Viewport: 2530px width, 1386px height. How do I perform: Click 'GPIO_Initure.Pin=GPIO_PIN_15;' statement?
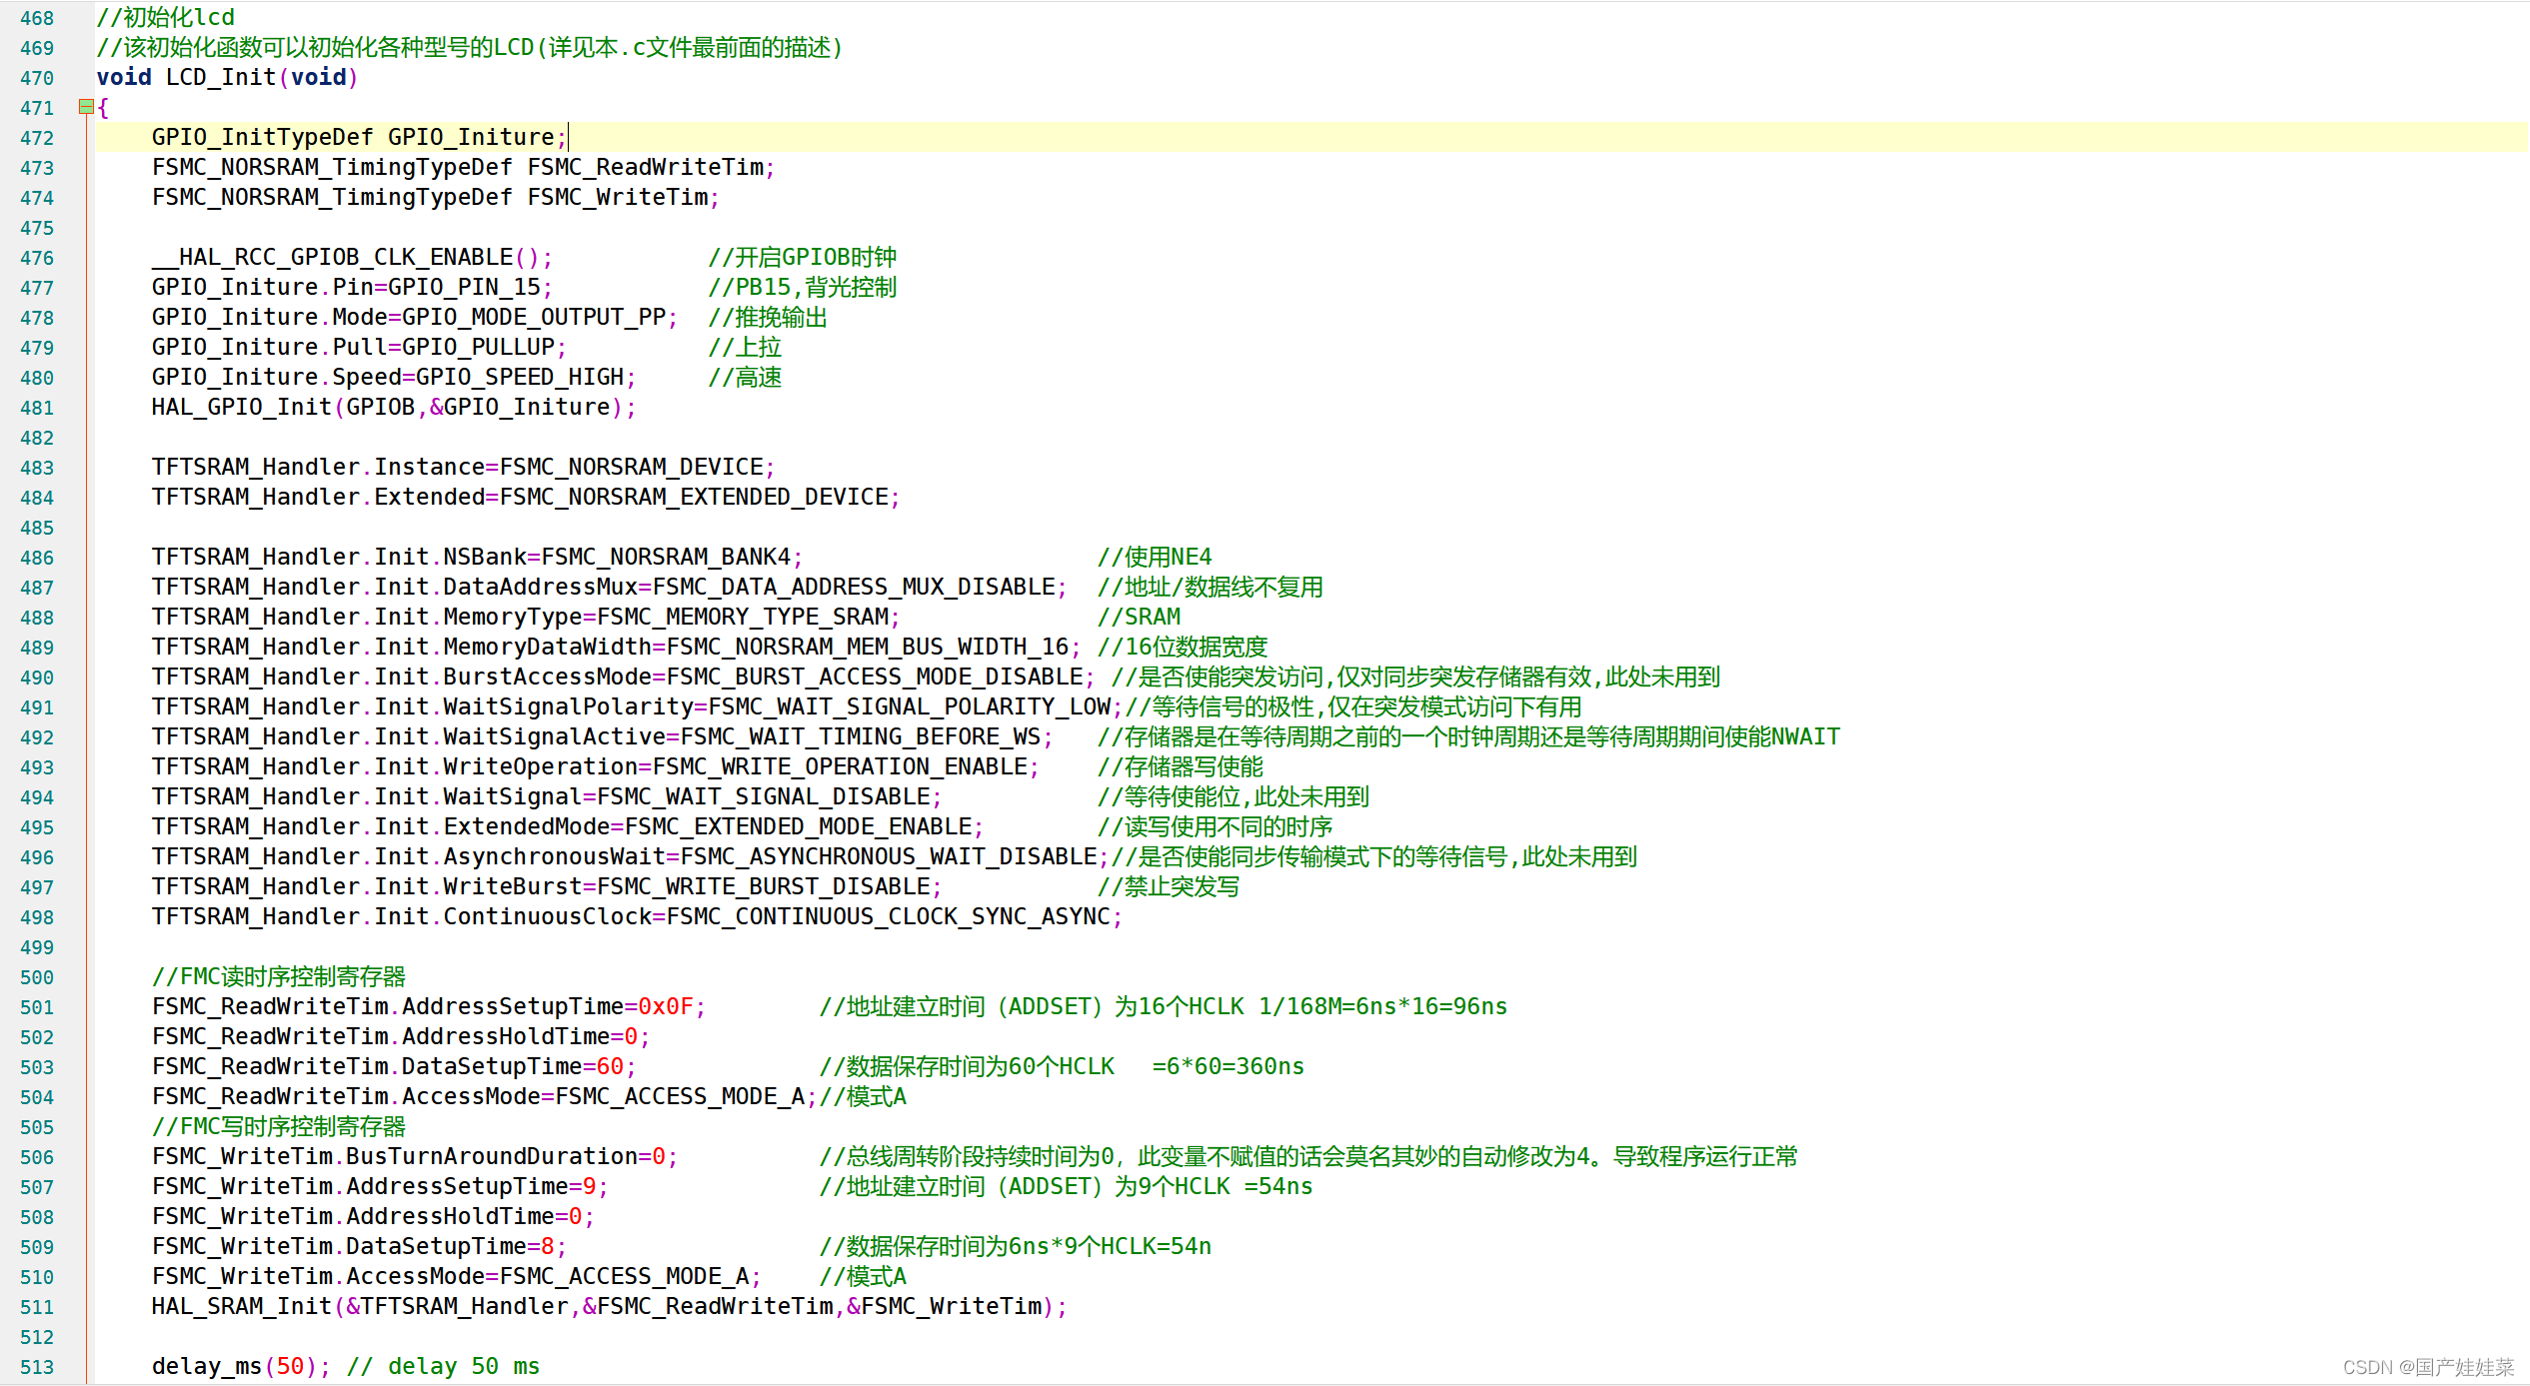coord(353,287)
